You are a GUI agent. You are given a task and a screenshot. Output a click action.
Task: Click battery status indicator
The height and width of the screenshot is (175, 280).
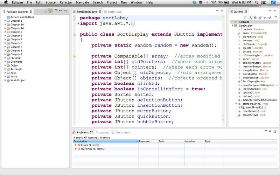point(224,2)
